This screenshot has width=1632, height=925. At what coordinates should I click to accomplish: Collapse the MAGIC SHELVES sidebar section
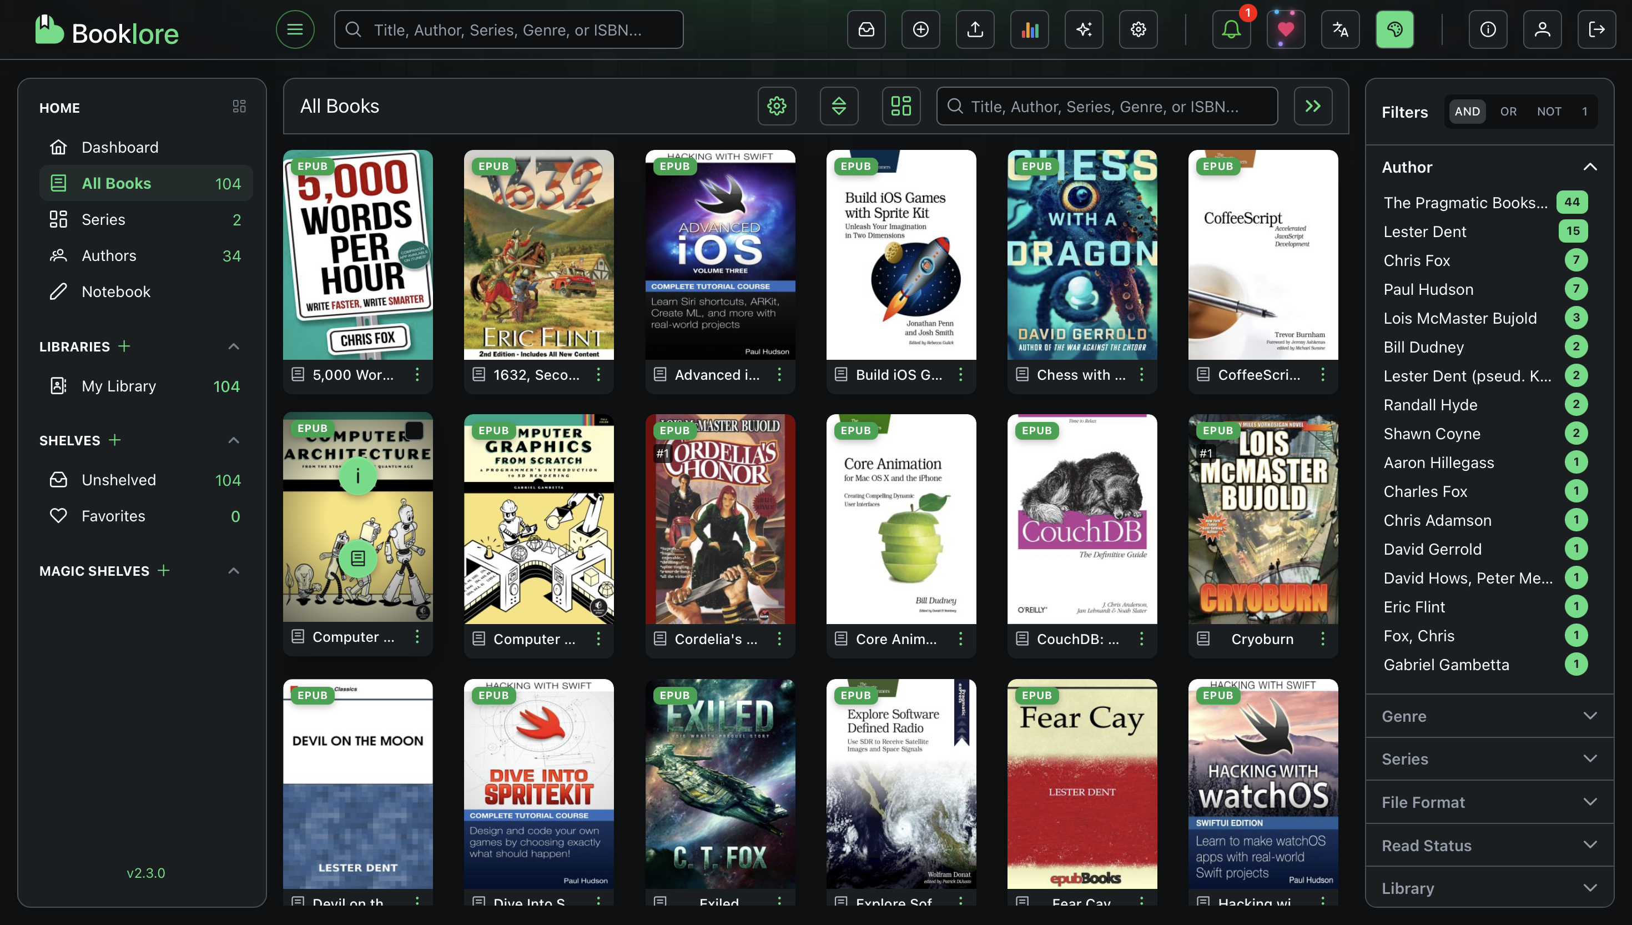tap(234, 571)
